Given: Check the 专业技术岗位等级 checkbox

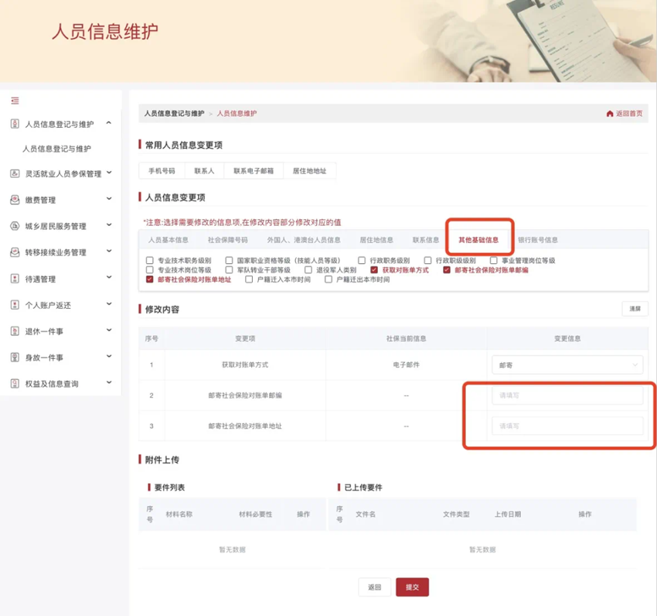Looking at the screenshot, I should click(x=150, y=270).
